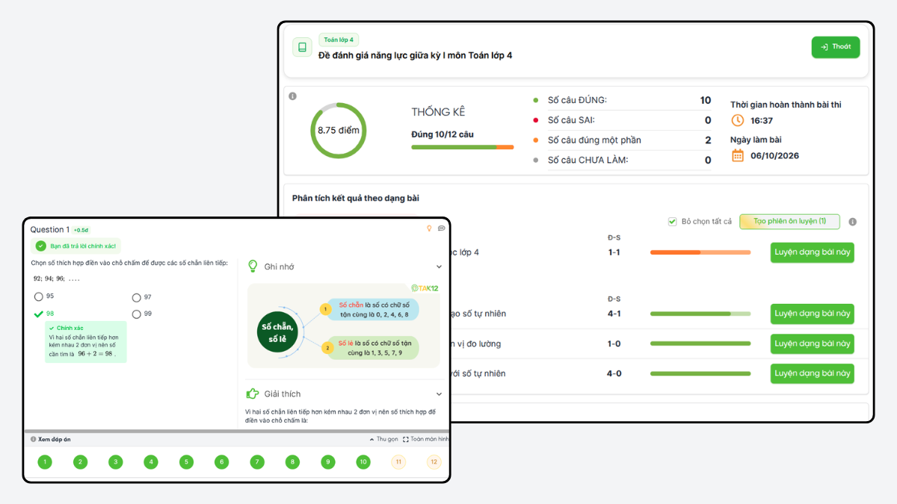This screenshot has height=504, width=897.
Task: Switch to 'Toàn màn hình' fullscreen view
Action: (x=426, y=440)
